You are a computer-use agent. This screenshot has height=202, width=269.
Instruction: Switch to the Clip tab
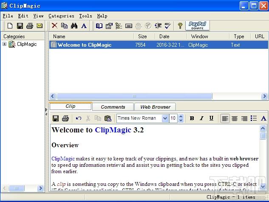71,106
